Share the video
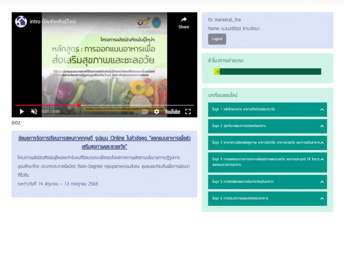Screen dimensions: 344x261 [x=183, y=22]
